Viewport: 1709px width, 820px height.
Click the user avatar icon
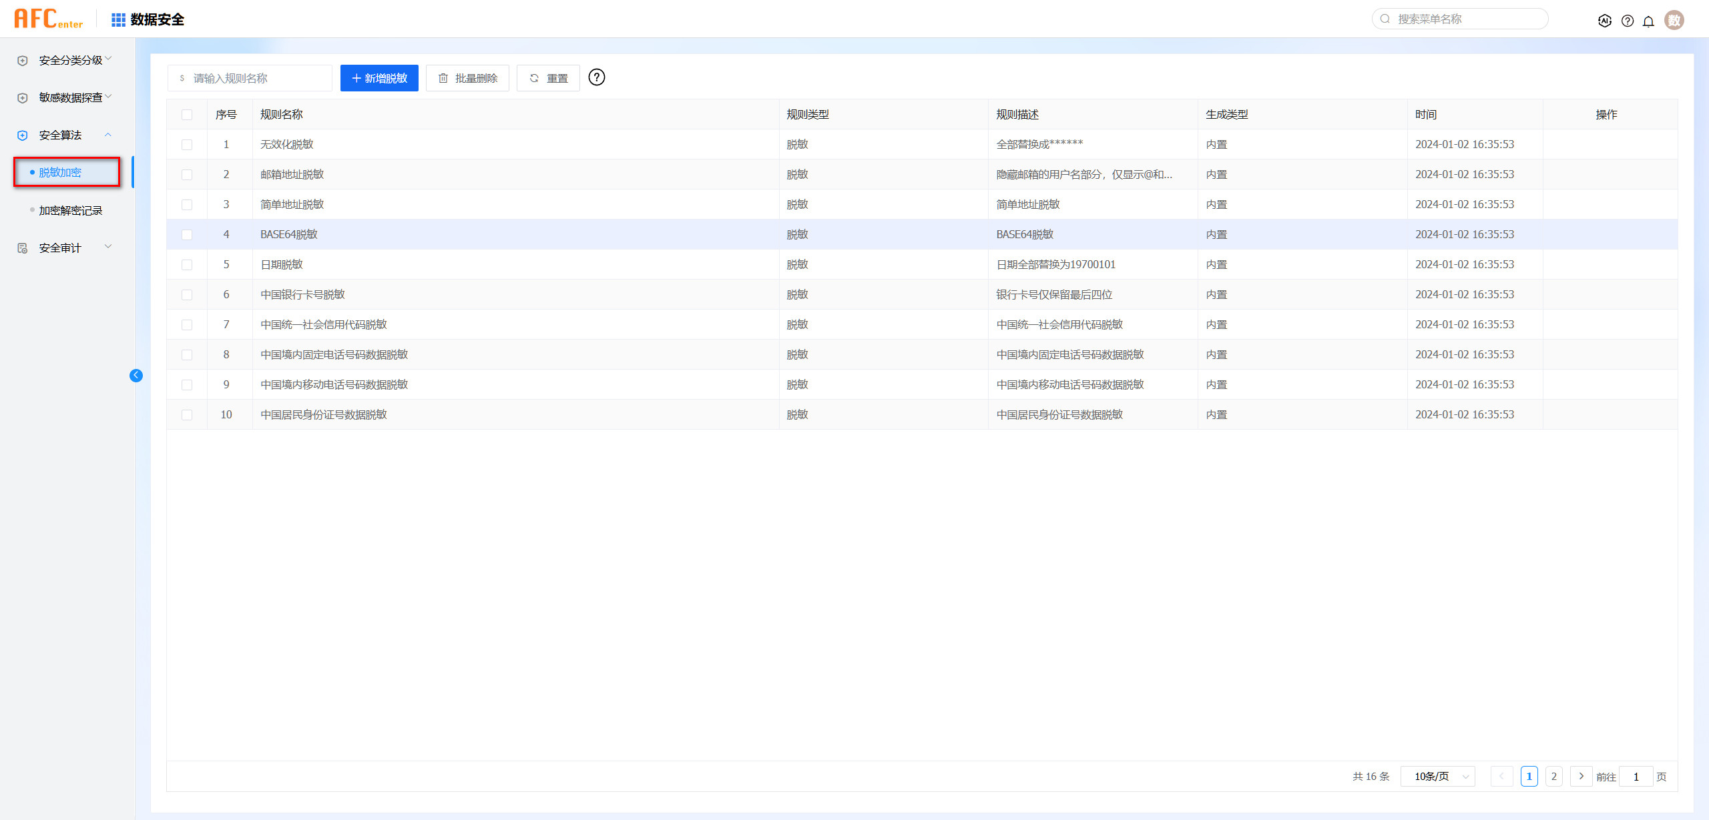pyautogui.click(x=1674, y=20)
